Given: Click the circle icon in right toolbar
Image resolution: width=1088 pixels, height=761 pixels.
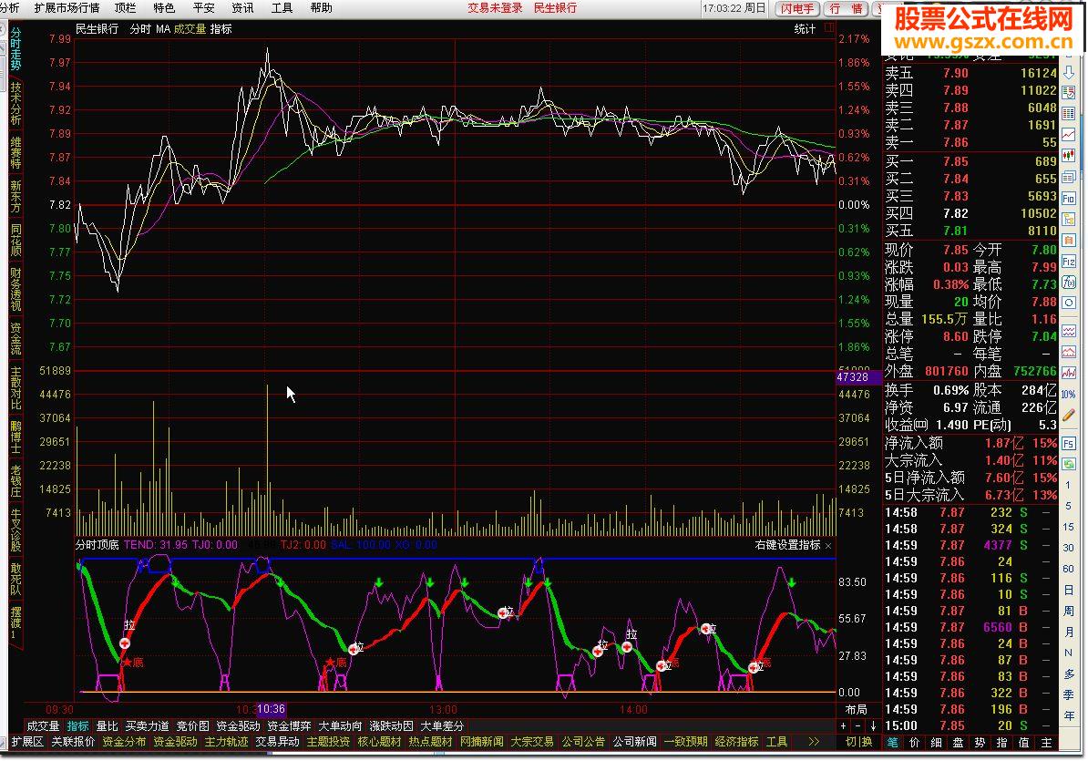Looking at the screenshot, I should [1069, 303].
